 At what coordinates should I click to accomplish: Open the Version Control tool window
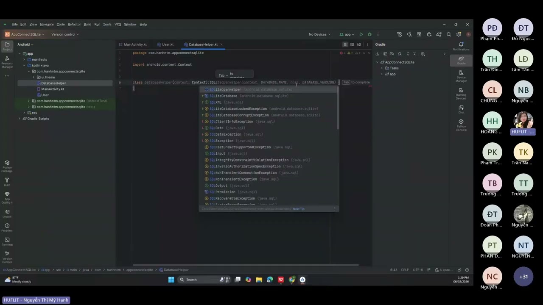click(7, 257)
